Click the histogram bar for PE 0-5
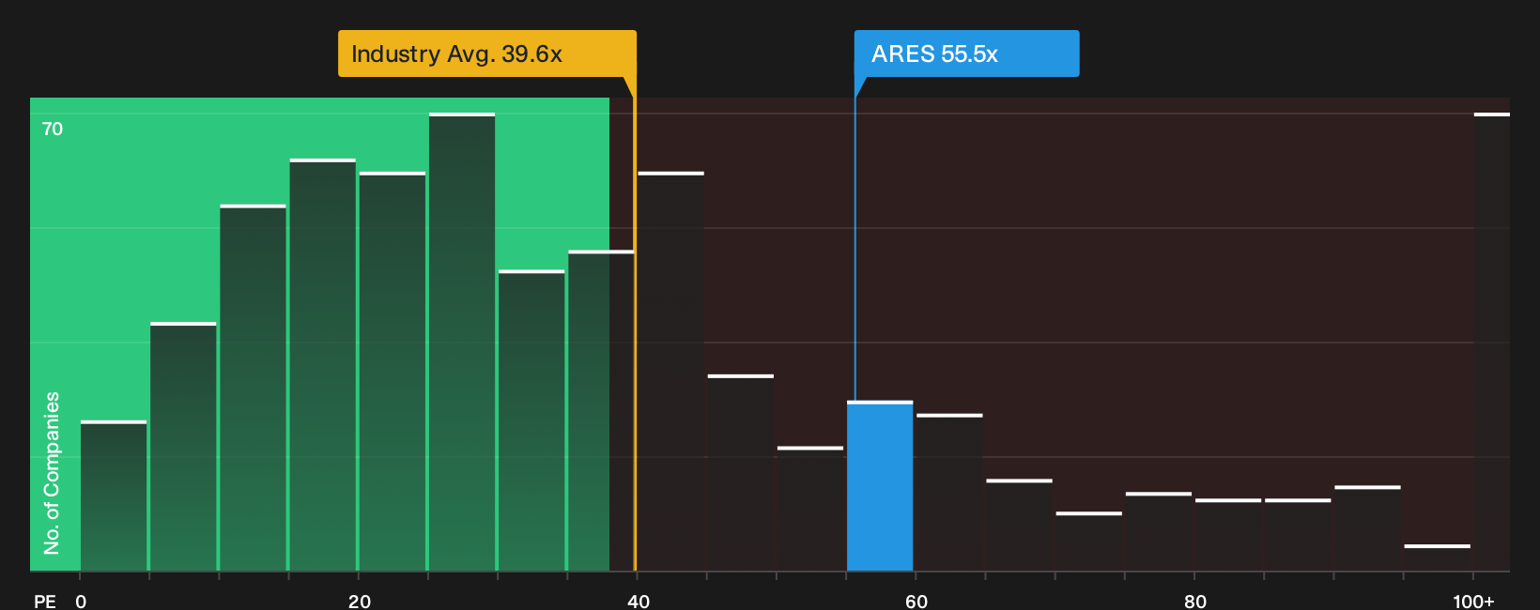The height and width of the screenshot is (610, 1540). 114,496
